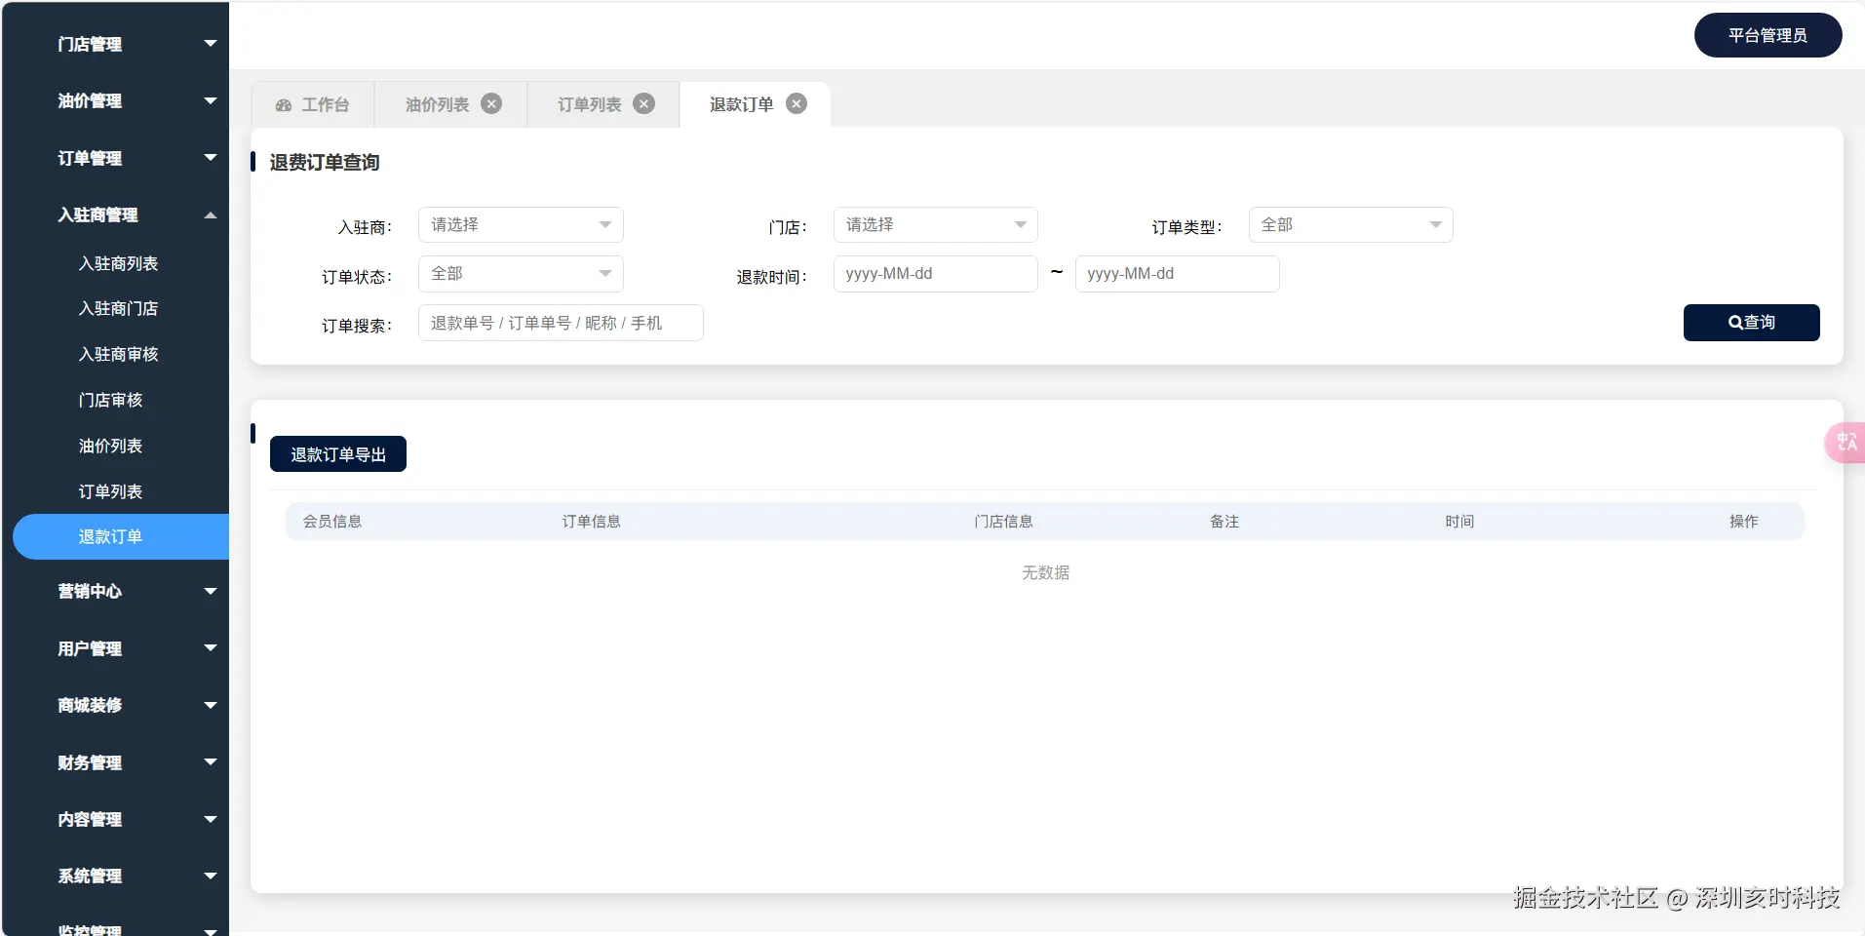Close the 油价列表 tab
This screenshot has width=1865, height=936.
click(x=491, y=103)
